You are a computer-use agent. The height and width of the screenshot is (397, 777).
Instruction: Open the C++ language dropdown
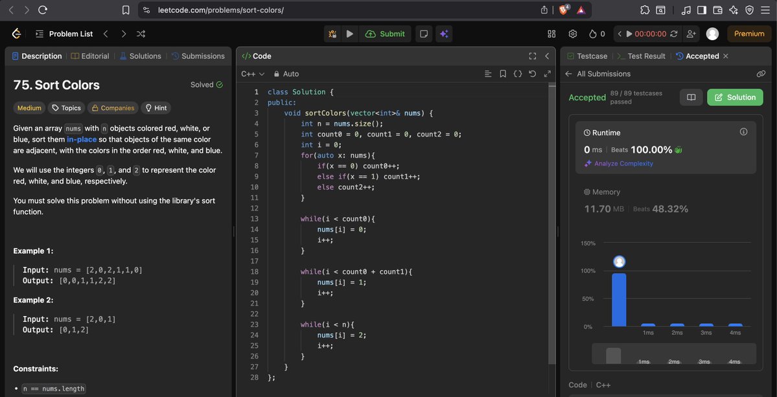click(251, 74)
